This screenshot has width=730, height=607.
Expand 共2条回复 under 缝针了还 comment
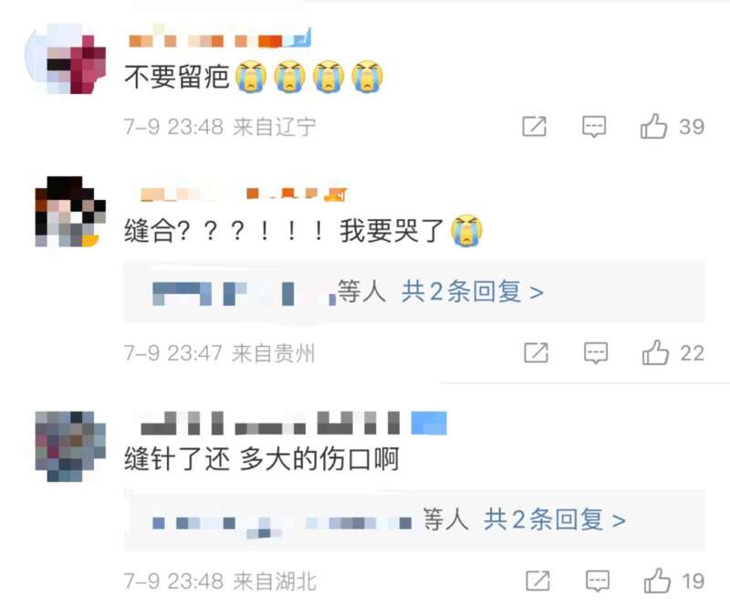point(554,519)
